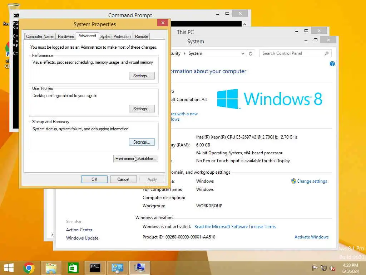The height and width of the screenshot is (275, 366).
Task: Open Action Center under See also
Action: coord(79,230)
